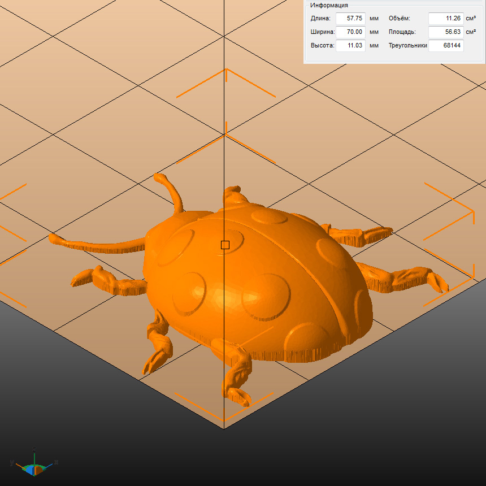Click the square center handle on the model
This screenshot has width=486, height=486.
click(x=225, y=245)
